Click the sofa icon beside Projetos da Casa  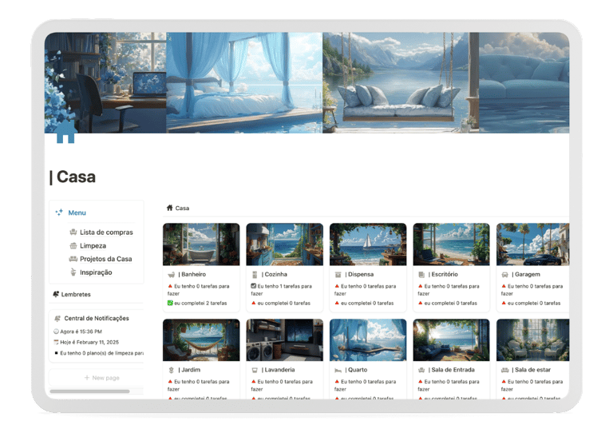[x=73, y=259]
